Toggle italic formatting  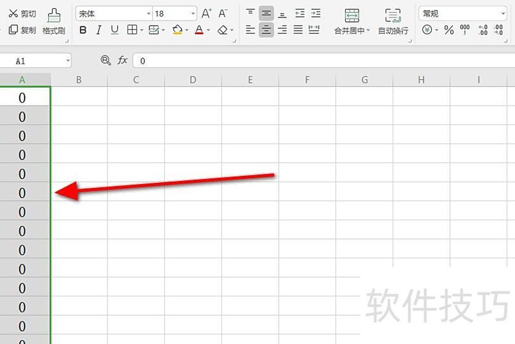98,30
